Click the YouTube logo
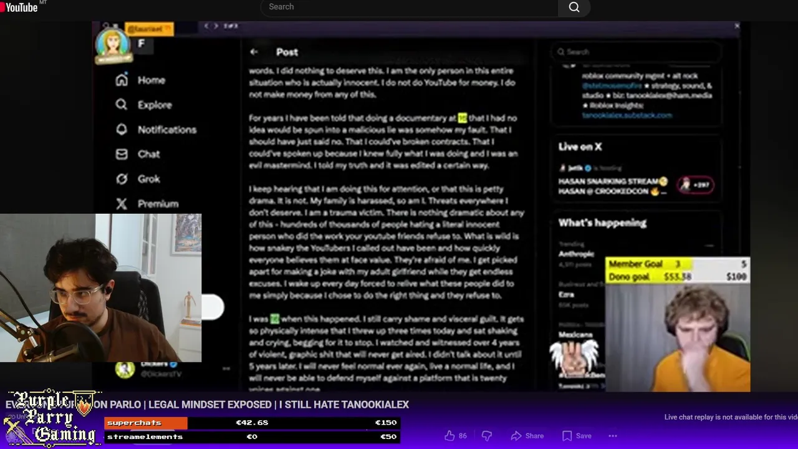This screenshot has height=449, width=798. tap(21, 7)
